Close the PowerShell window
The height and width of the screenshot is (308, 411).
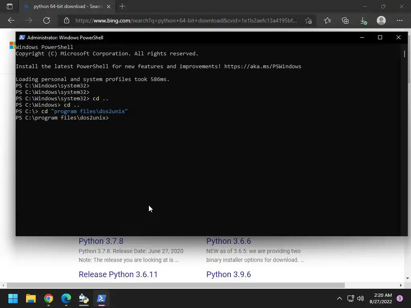click(399, 37)
